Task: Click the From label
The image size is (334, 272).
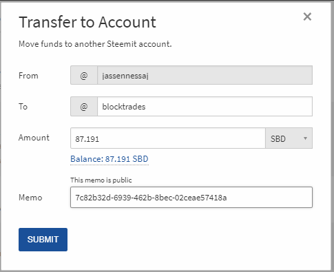Action: point(28,76)
